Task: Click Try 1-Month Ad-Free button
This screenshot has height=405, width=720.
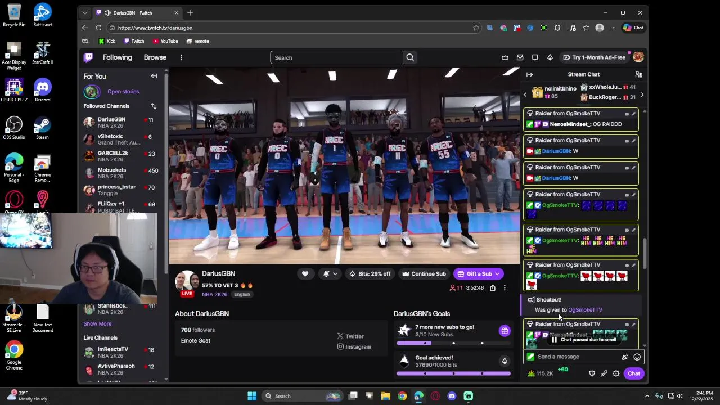Action: pyautogui.click(x=594, y=57)
